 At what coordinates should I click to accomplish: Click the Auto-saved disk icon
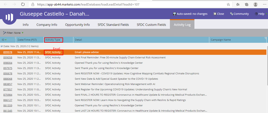pos(175,14)
